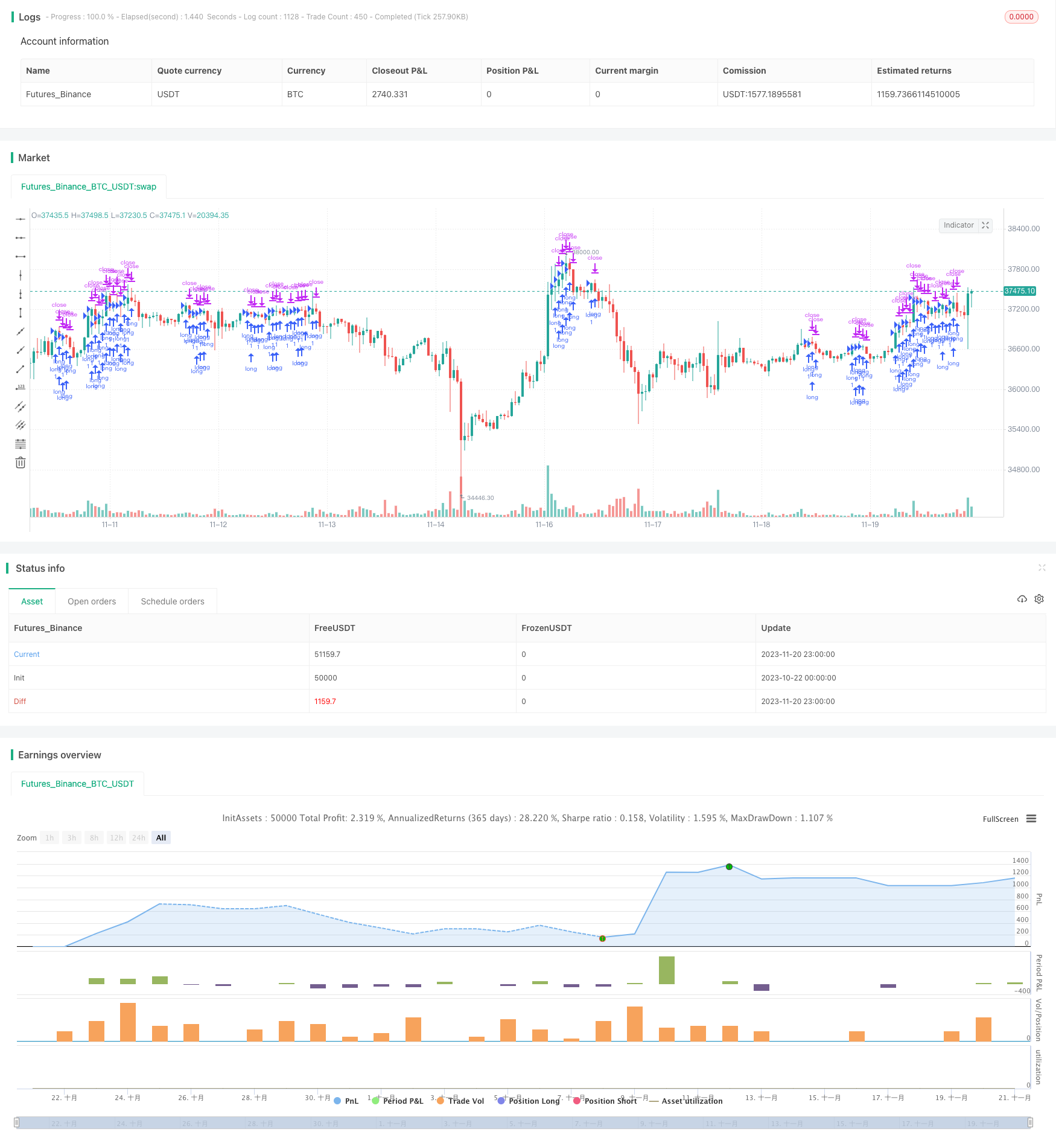Click the Closeout P&L value 2740.331
The height and width of the screenshot is (1146, 1056).
point(390,94)
